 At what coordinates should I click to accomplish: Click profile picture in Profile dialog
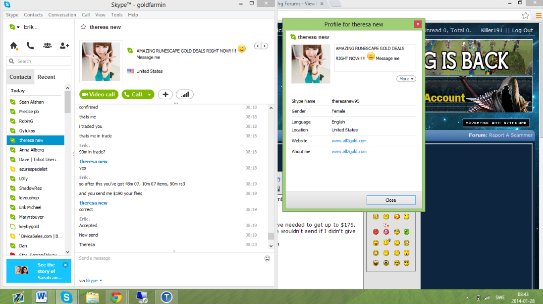click(x=311, y=64)
